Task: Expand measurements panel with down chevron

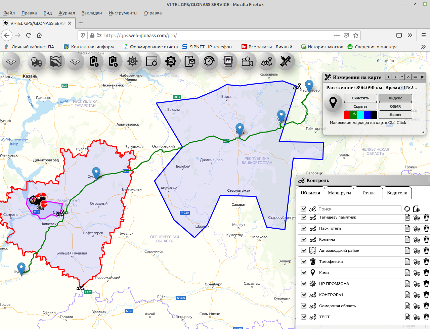Action: click(402, 77)
